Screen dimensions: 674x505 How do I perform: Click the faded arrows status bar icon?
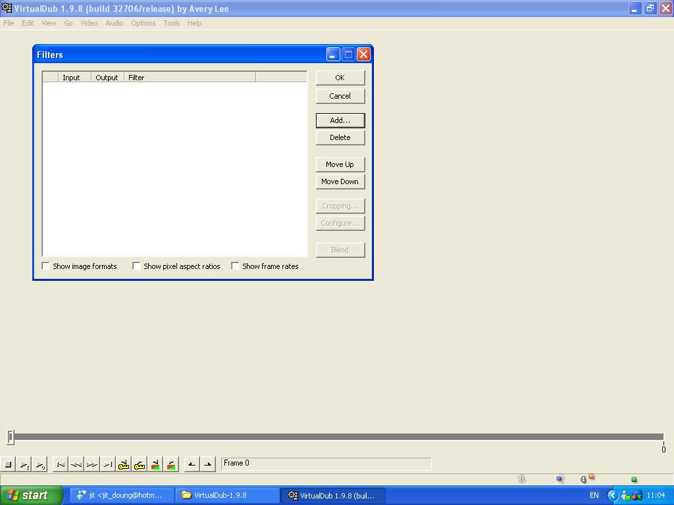click(x=522, y=479)
